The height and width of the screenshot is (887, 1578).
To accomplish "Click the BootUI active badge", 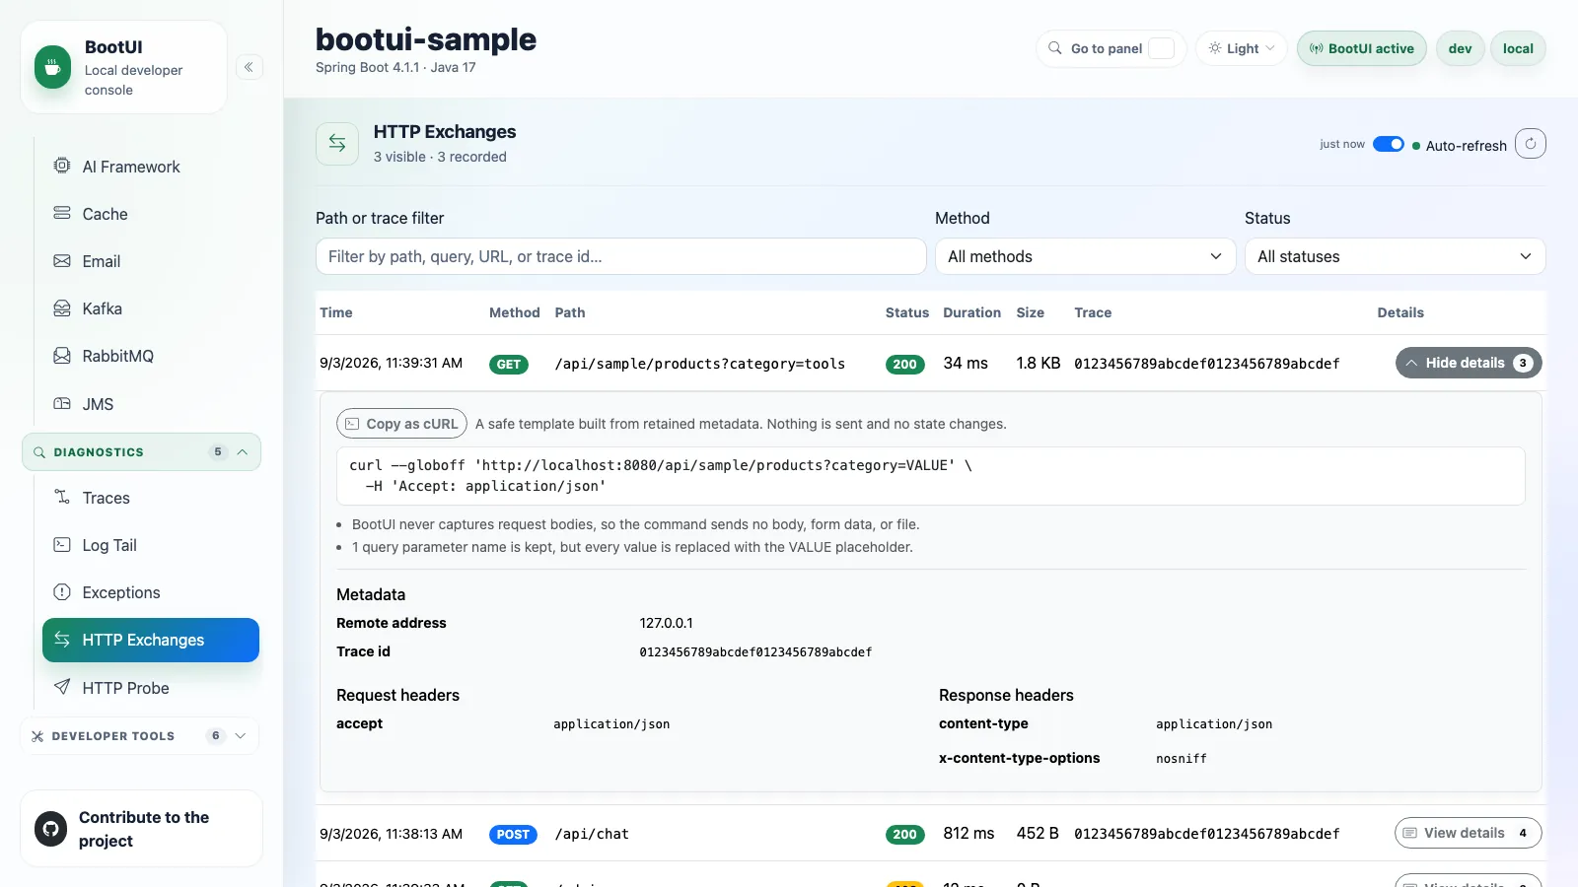I will point(1362,48).
